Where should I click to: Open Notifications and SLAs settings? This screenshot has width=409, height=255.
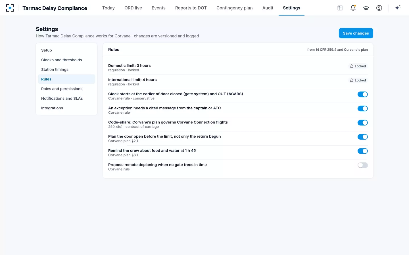click(x=66, y=98)
